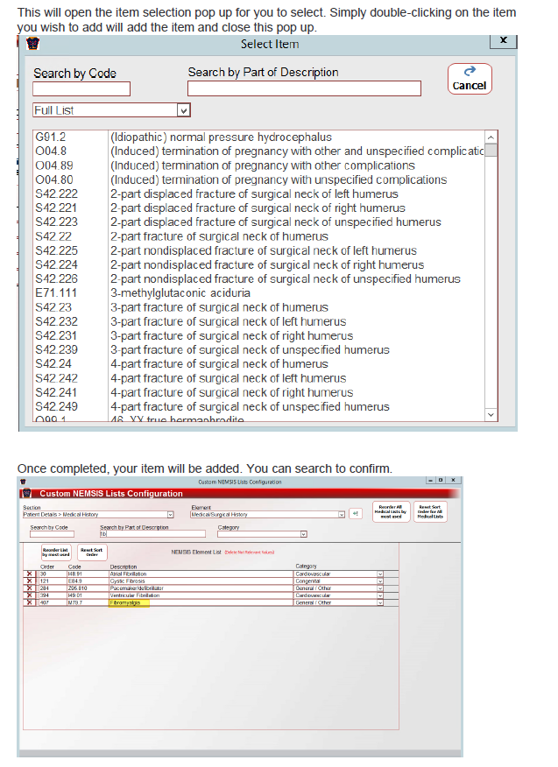Select S42.242 4-part fracture left humerus

(258, 378)
